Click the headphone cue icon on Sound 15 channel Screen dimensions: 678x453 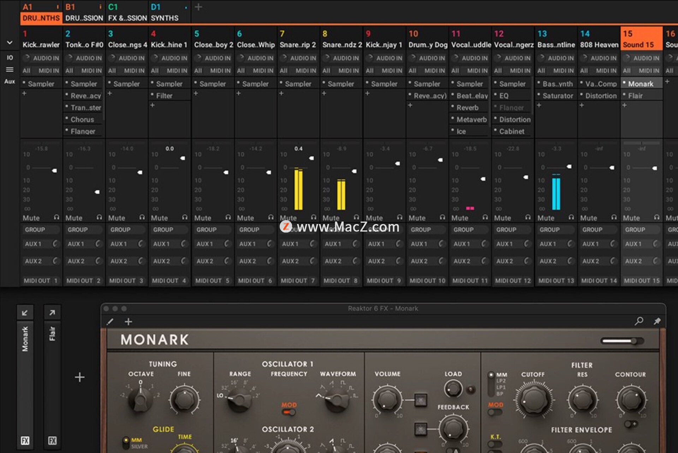(x=656, y=217)
